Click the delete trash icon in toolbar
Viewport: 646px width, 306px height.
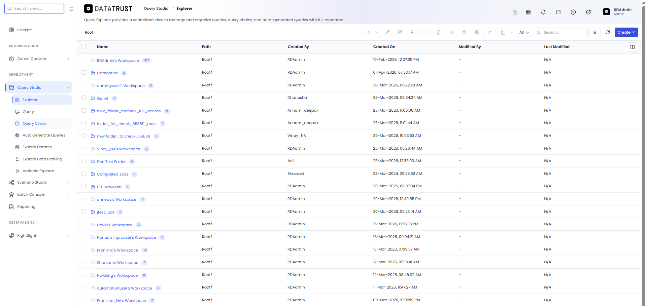(438, 32)
